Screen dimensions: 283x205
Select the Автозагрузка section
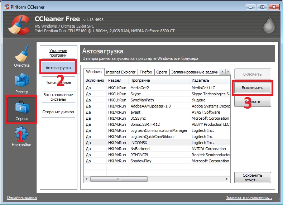coord(58,68)
